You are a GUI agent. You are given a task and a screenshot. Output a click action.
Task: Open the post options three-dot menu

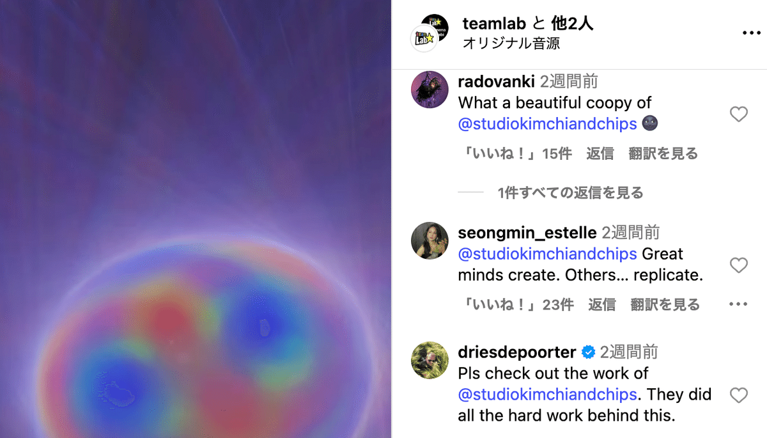(x=751, y=33)
